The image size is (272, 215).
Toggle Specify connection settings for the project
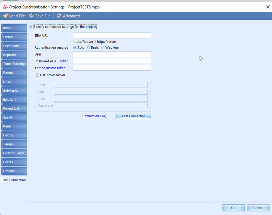[31, 27]
